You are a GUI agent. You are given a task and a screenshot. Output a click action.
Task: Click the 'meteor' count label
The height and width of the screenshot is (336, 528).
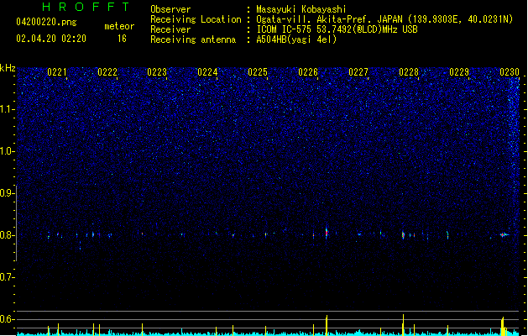119,26
